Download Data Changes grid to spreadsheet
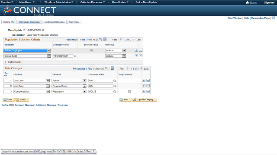277x155 pixels. (113, 68)
